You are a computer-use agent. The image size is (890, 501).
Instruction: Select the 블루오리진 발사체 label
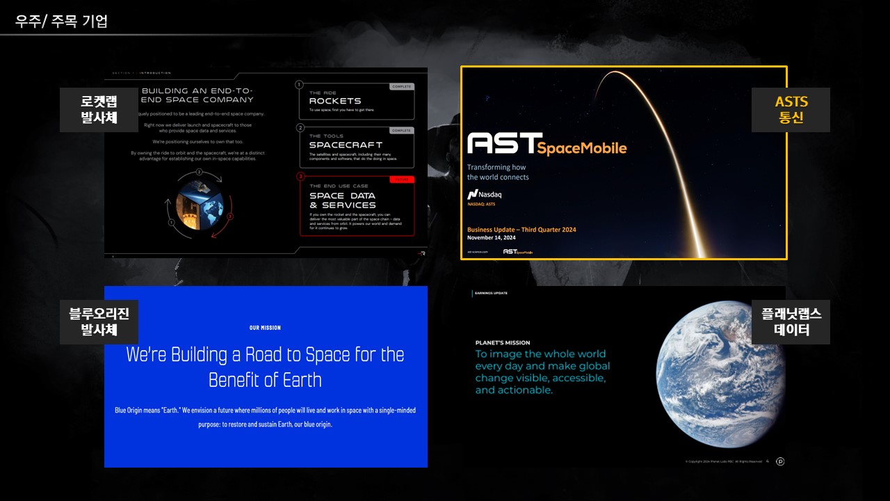click(x=99, y=321)
